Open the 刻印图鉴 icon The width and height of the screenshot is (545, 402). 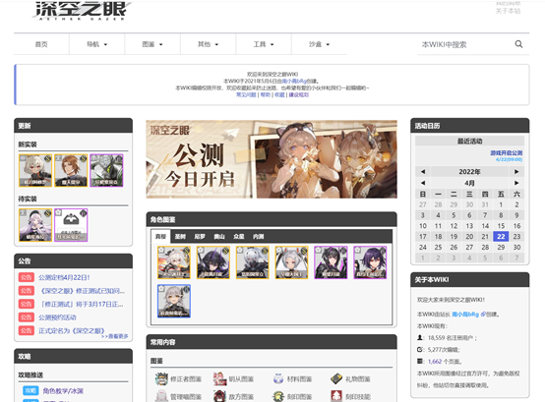[278, 396]
